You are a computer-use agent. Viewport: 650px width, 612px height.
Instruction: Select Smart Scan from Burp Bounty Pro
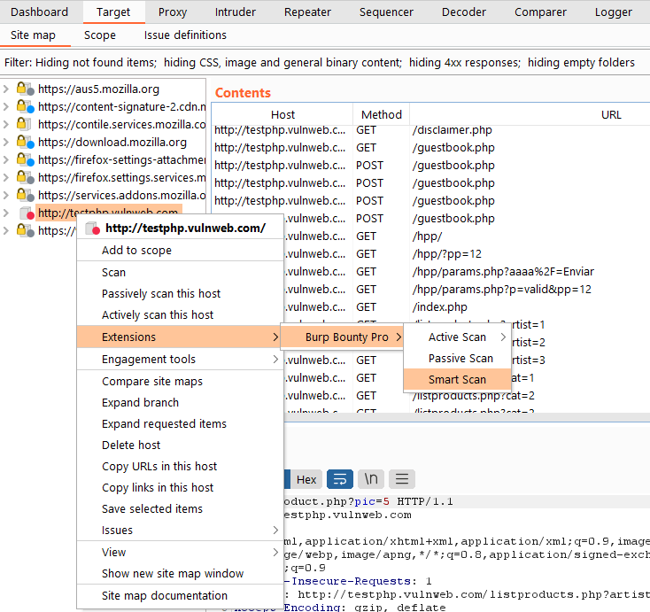tap(457, 379)
